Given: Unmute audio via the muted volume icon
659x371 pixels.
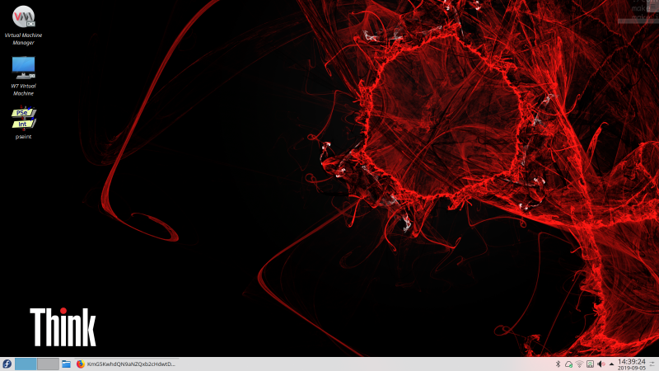Looking at the screenshot, I should click(x=601, y=364).
